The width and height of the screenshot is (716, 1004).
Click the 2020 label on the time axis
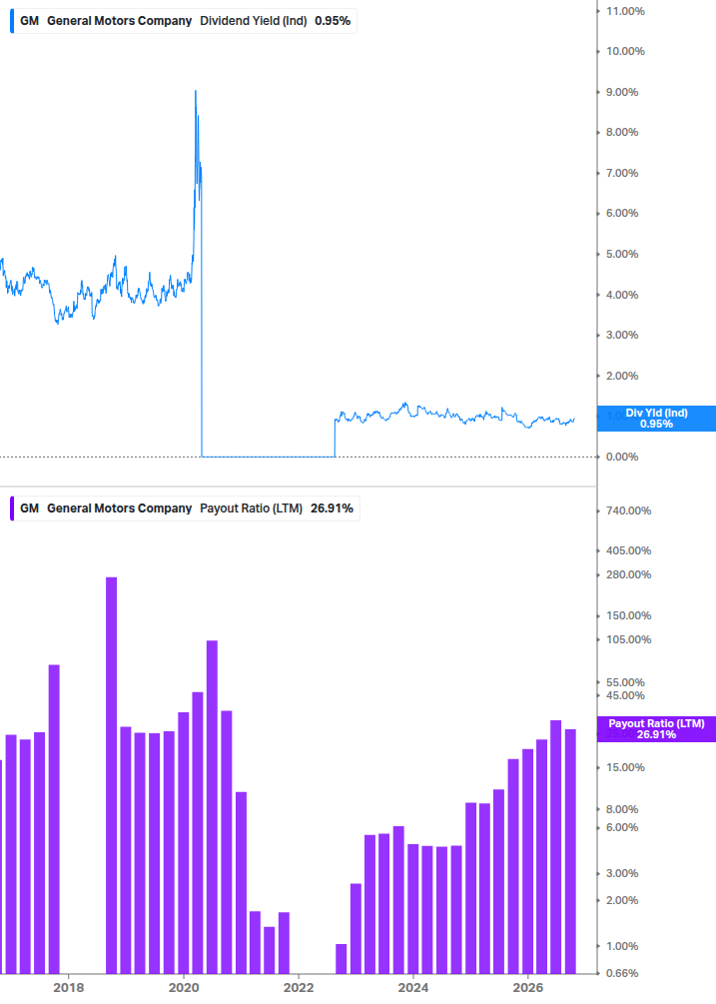point(184,987)
